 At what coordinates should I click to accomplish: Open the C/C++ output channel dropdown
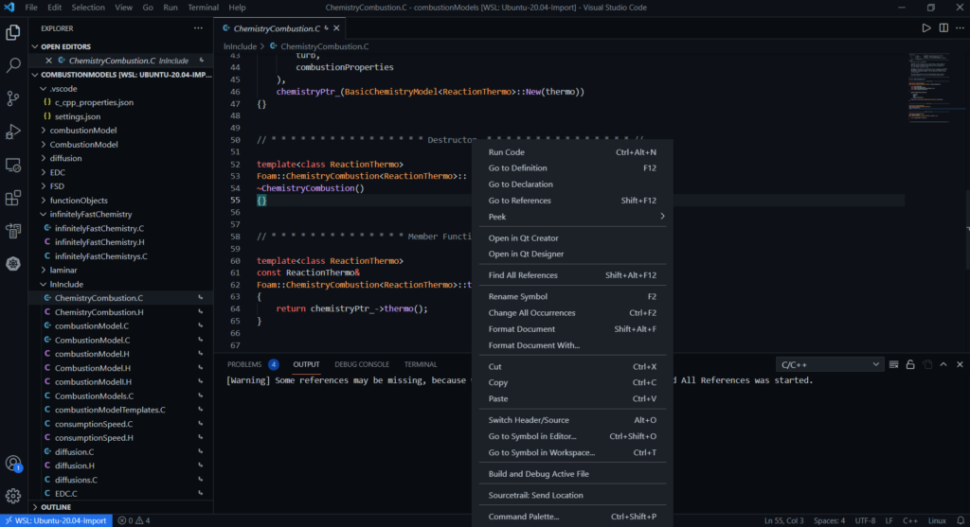point(829,364)
